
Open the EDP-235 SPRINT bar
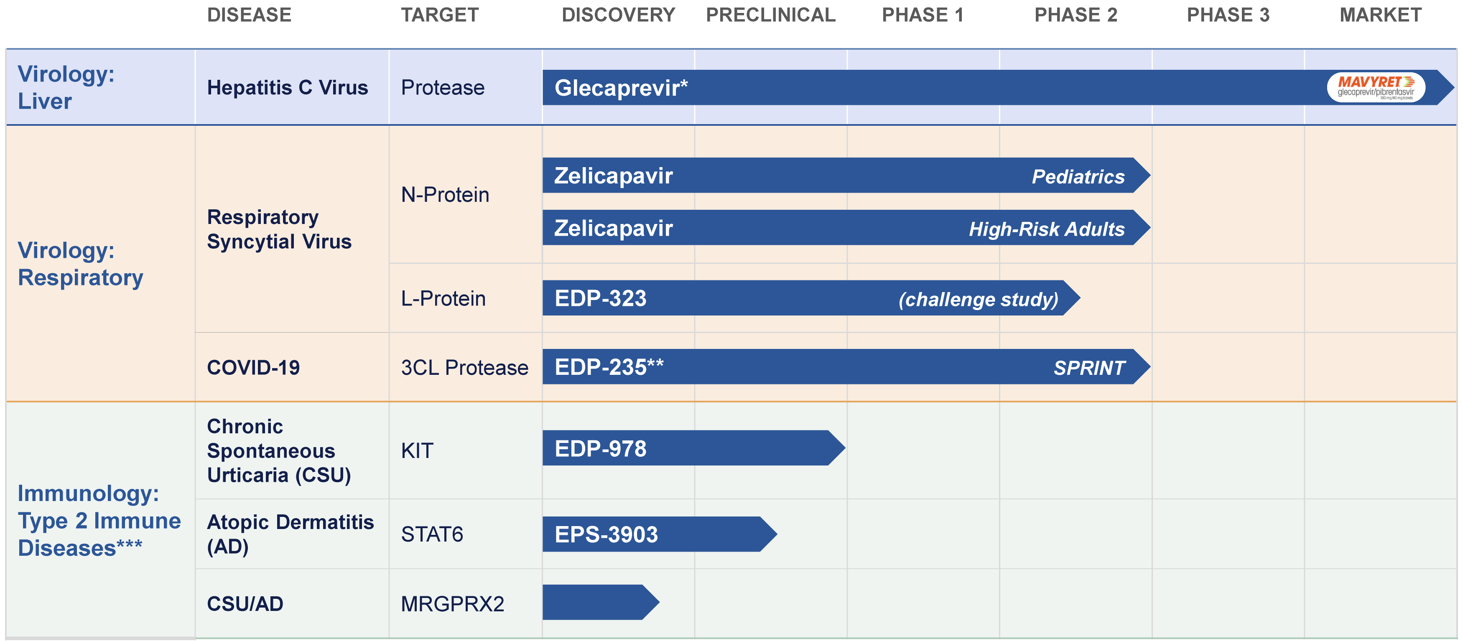(x=841, y=367)
